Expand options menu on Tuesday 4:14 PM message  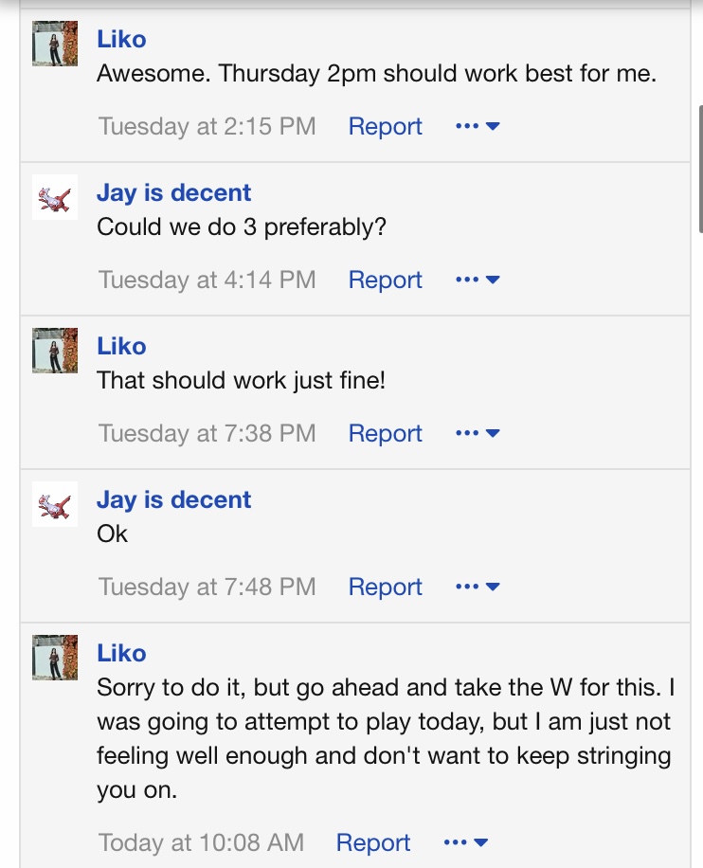pos(478,280)
